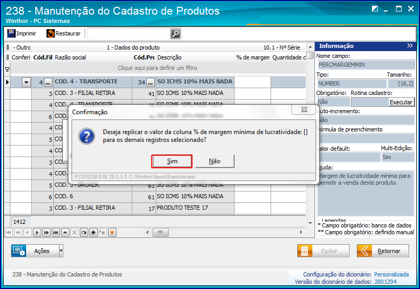This screenshot has height=289, width=420.
Task: Click the Restaurar restore icon
Action: tap(50, 33)
